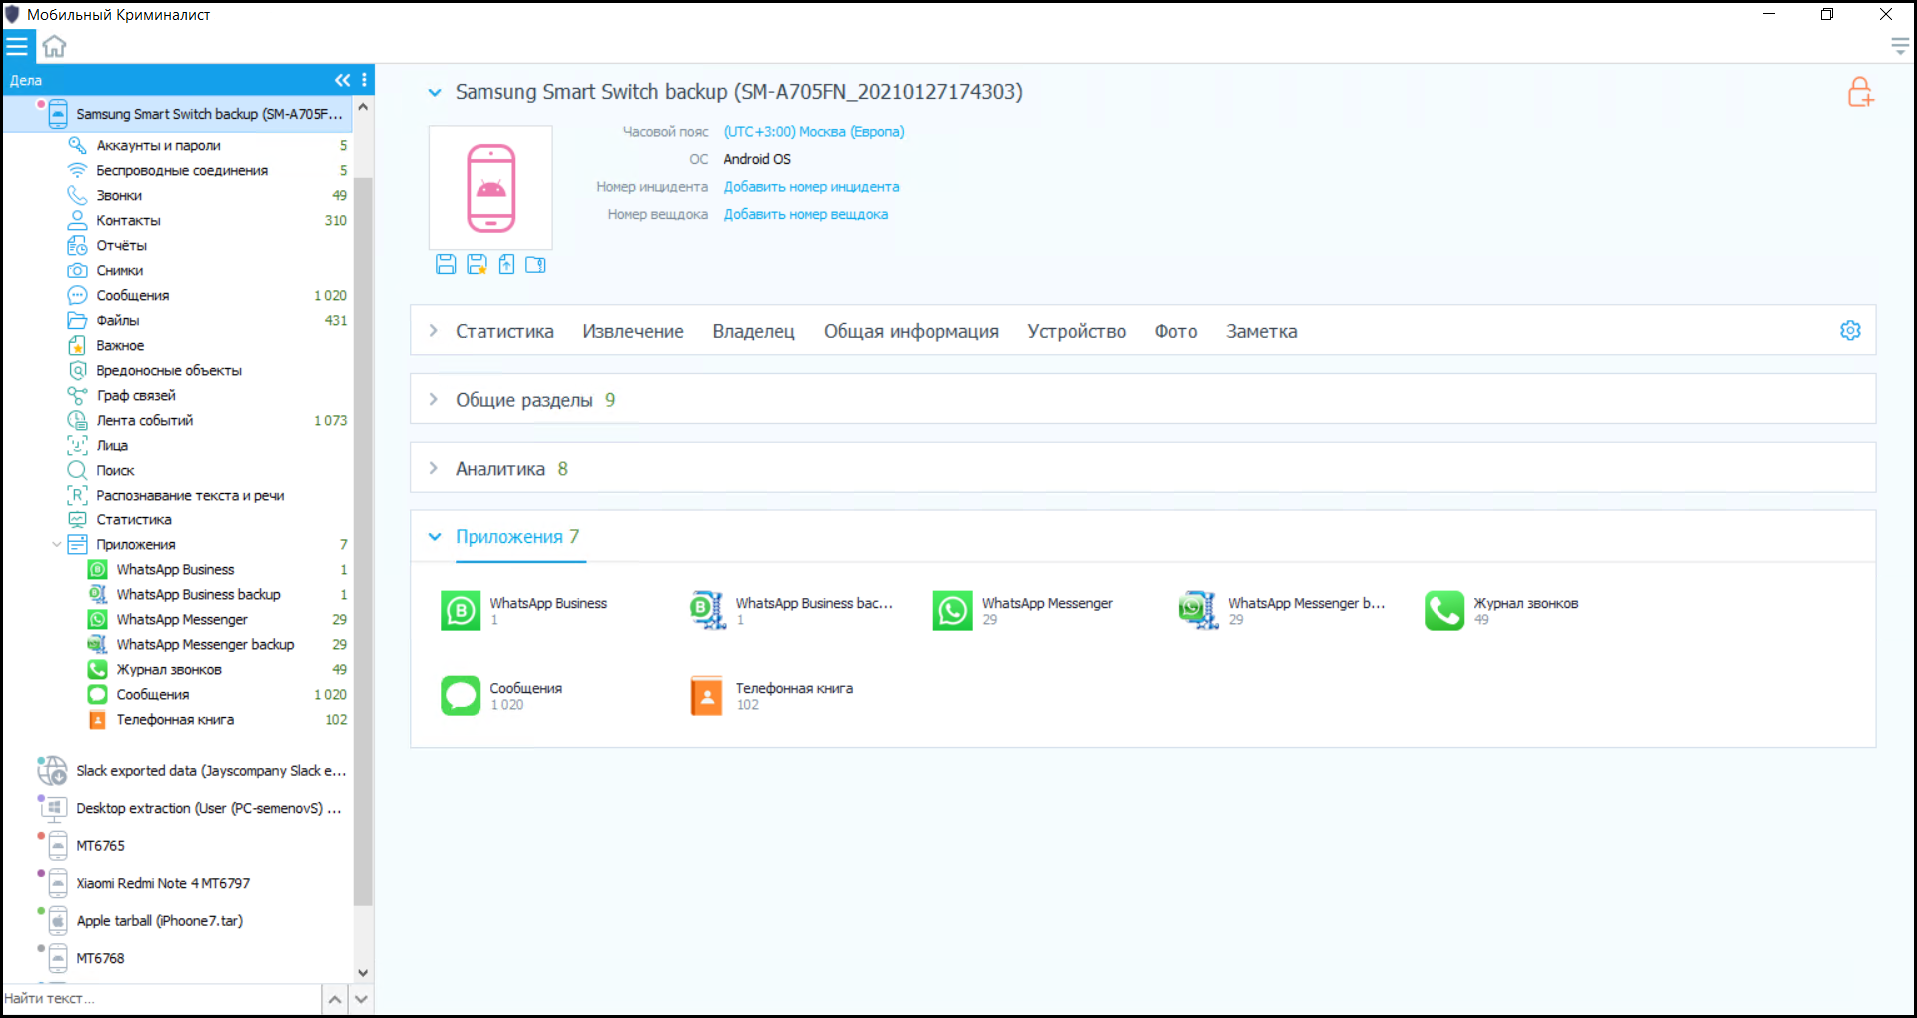
Task: Click the document upload arrow icon
Action: (x=507, y=264)
